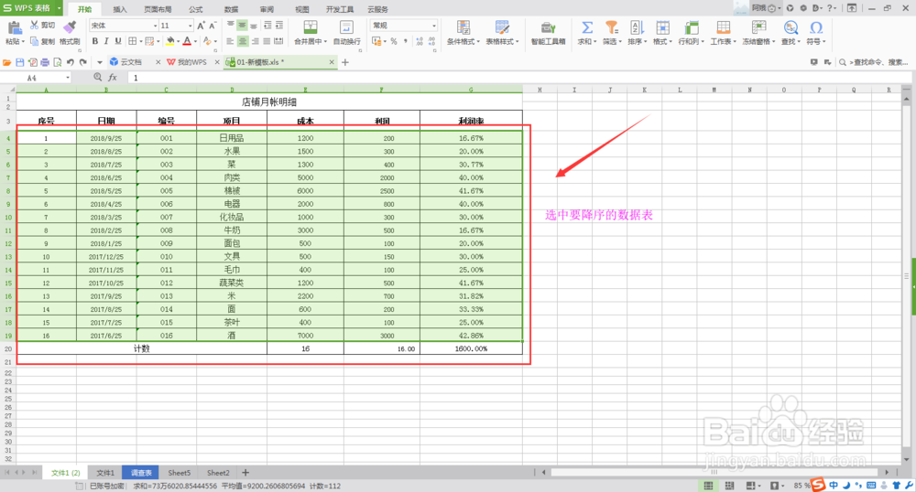Image resolution: width=916 pixels, height=492 pixels.
Task: Click the horizontal scrollbar at bottom
Action: (714, 472)
